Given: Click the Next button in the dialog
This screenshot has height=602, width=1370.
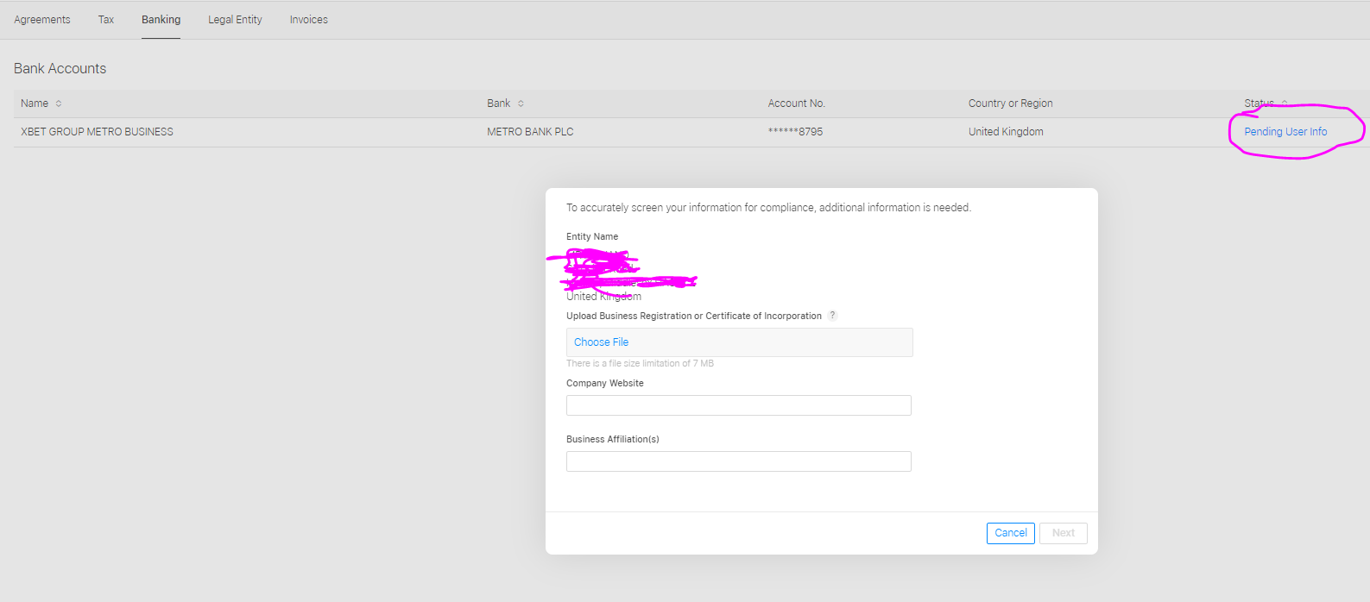Looking at the screenshot, I should pyautogui.click(x=1063, y=533).
